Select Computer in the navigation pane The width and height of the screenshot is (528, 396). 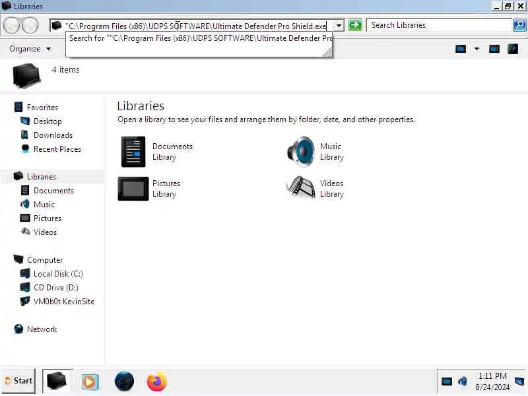click(x=45, y=260)
